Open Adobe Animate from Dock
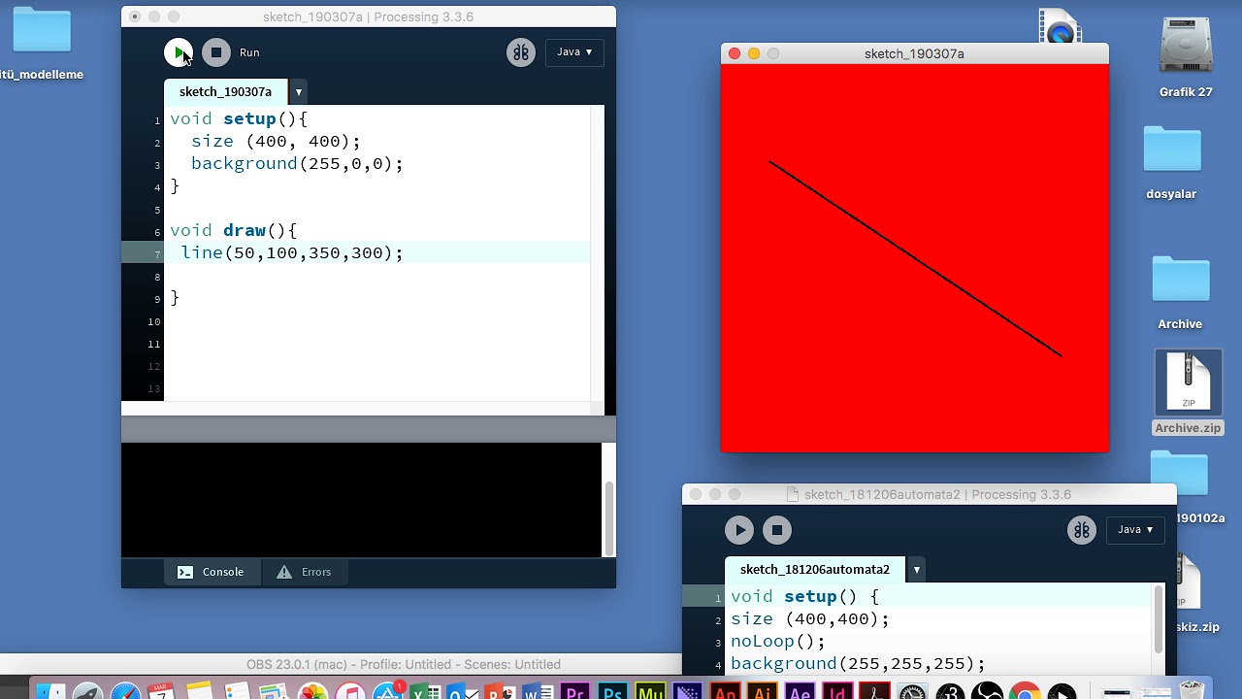 (x=726, y=690)
